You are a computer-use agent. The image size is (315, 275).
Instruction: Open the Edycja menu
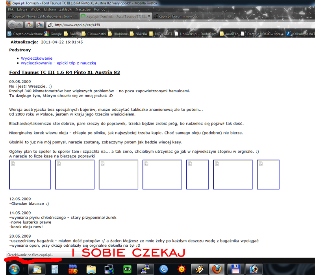click(x=22, y=9)
